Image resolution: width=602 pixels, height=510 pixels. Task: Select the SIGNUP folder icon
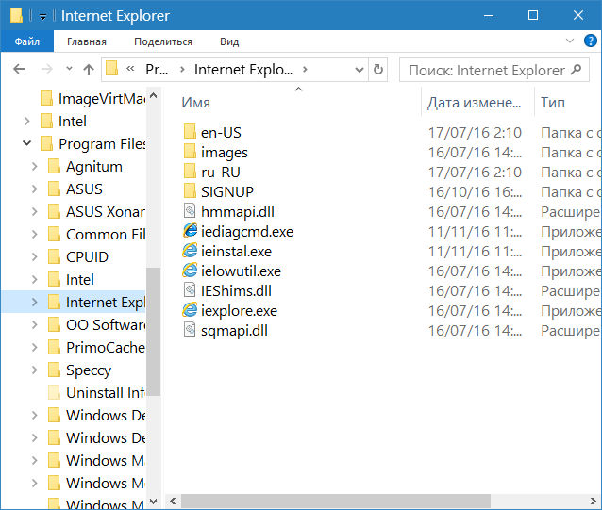(x=190, y=191)
